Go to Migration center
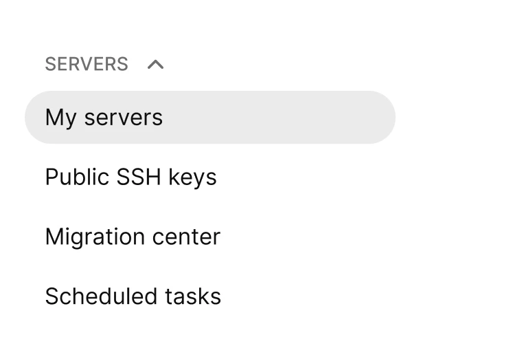This screenshot has height=346, width=511. (x=133, y=237)
